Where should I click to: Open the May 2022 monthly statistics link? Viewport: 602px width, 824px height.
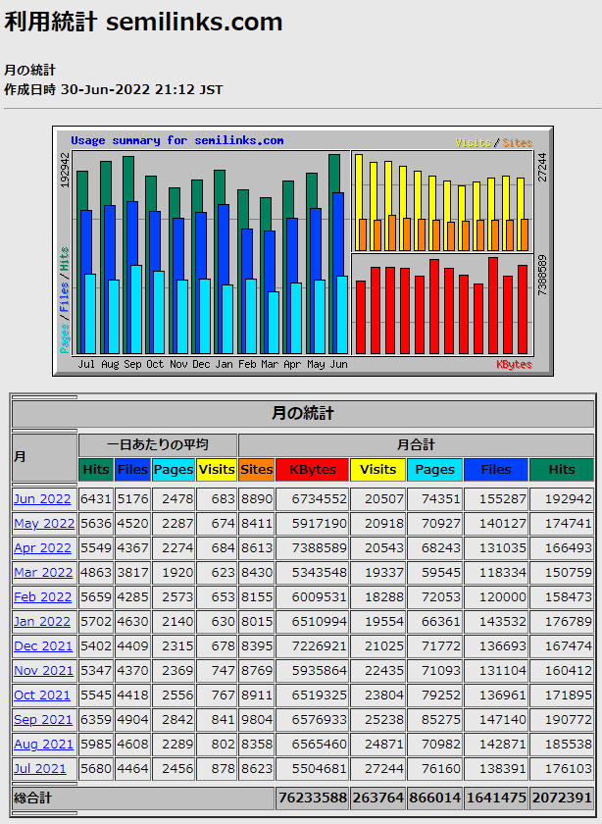[x=44, y=523]
